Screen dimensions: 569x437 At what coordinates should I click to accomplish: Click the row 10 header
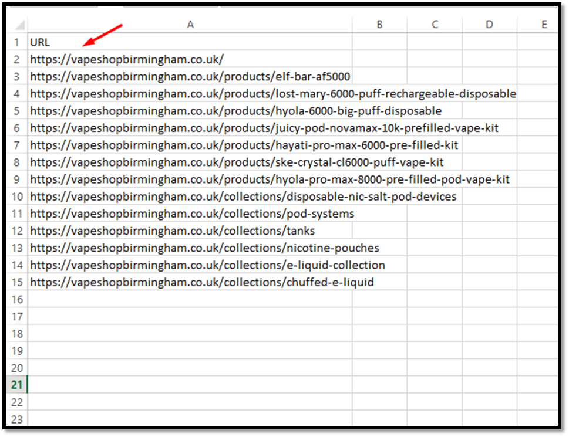click(x=17, y=197)
